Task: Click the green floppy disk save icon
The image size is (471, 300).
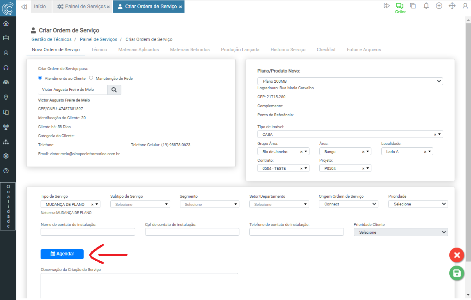Action: (x=457, y=273)
